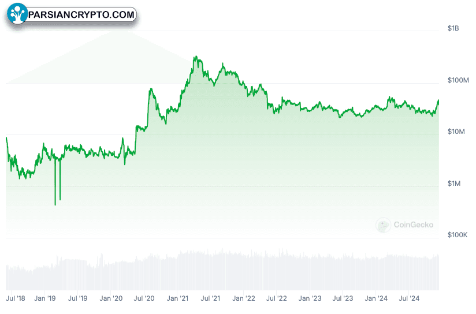Select the $100M axis label
The image size is (476, 314).
[458, 80]
